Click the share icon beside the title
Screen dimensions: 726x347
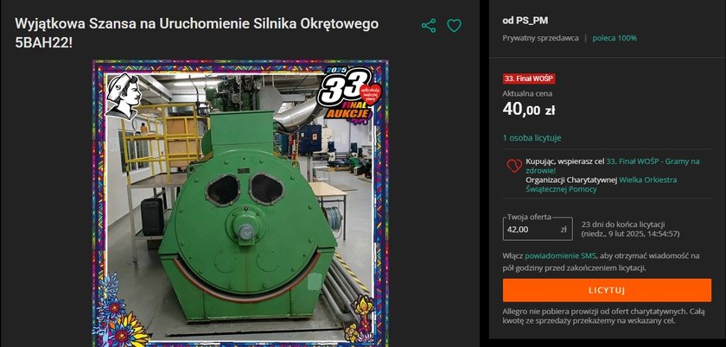[429, 25]
